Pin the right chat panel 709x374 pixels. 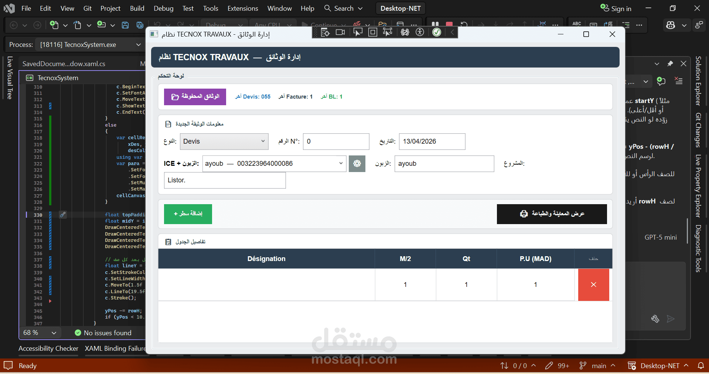(670, 64)
